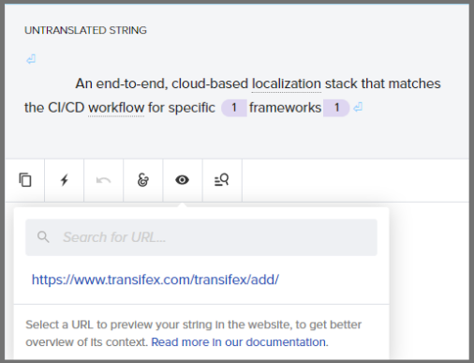
Task: Click the underlined glossary term workflow
Action: coord(116,108)
